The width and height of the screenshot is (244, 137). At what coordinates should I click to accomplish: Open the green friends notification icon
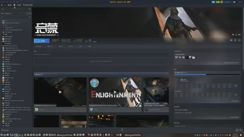pyautogui.click(x=218, y=2)
